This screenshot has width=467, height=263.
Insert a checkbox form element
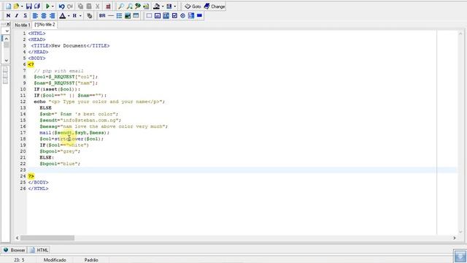[x=174, y=15]
